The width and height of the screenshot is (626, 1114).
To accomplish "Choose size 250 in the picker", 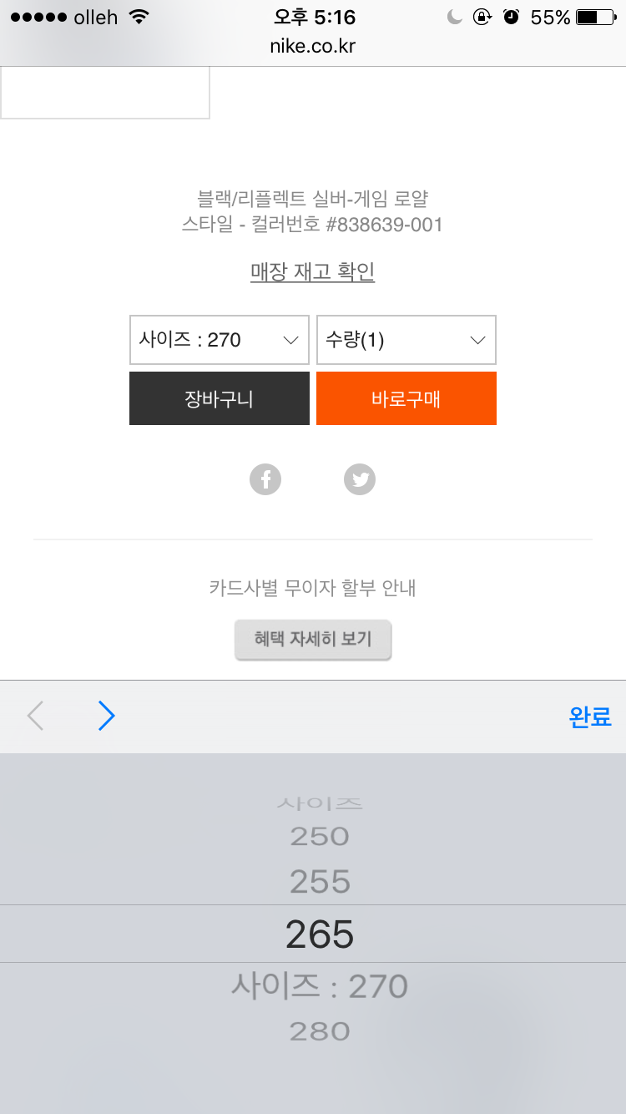I will [320, 836].
